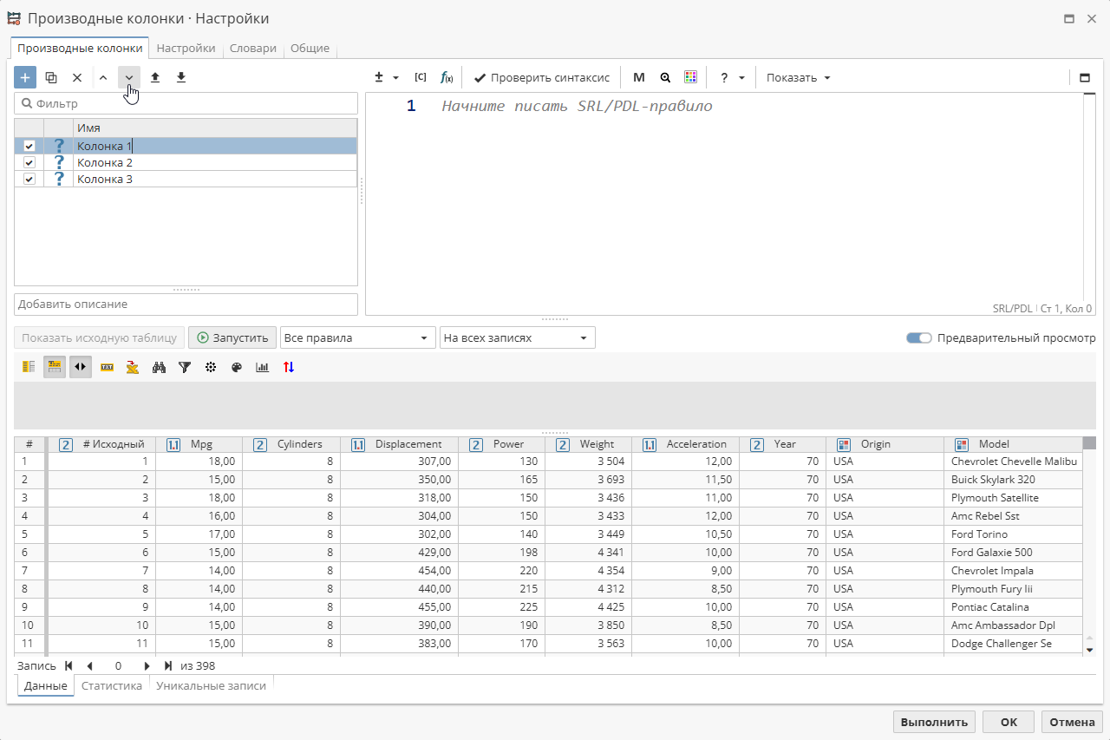Open the Все правила dropdown
Viewport: 1110px width, 740px height.
(357, 338)
